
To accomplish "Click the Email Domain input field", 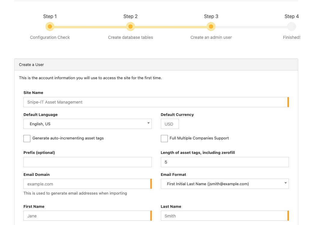I will (x=87, y=184).
